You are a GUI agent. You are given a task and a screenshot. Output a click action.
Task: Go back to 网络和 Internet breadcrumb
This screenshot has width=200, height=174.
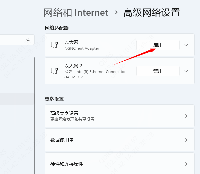click(x=76, y=12)
